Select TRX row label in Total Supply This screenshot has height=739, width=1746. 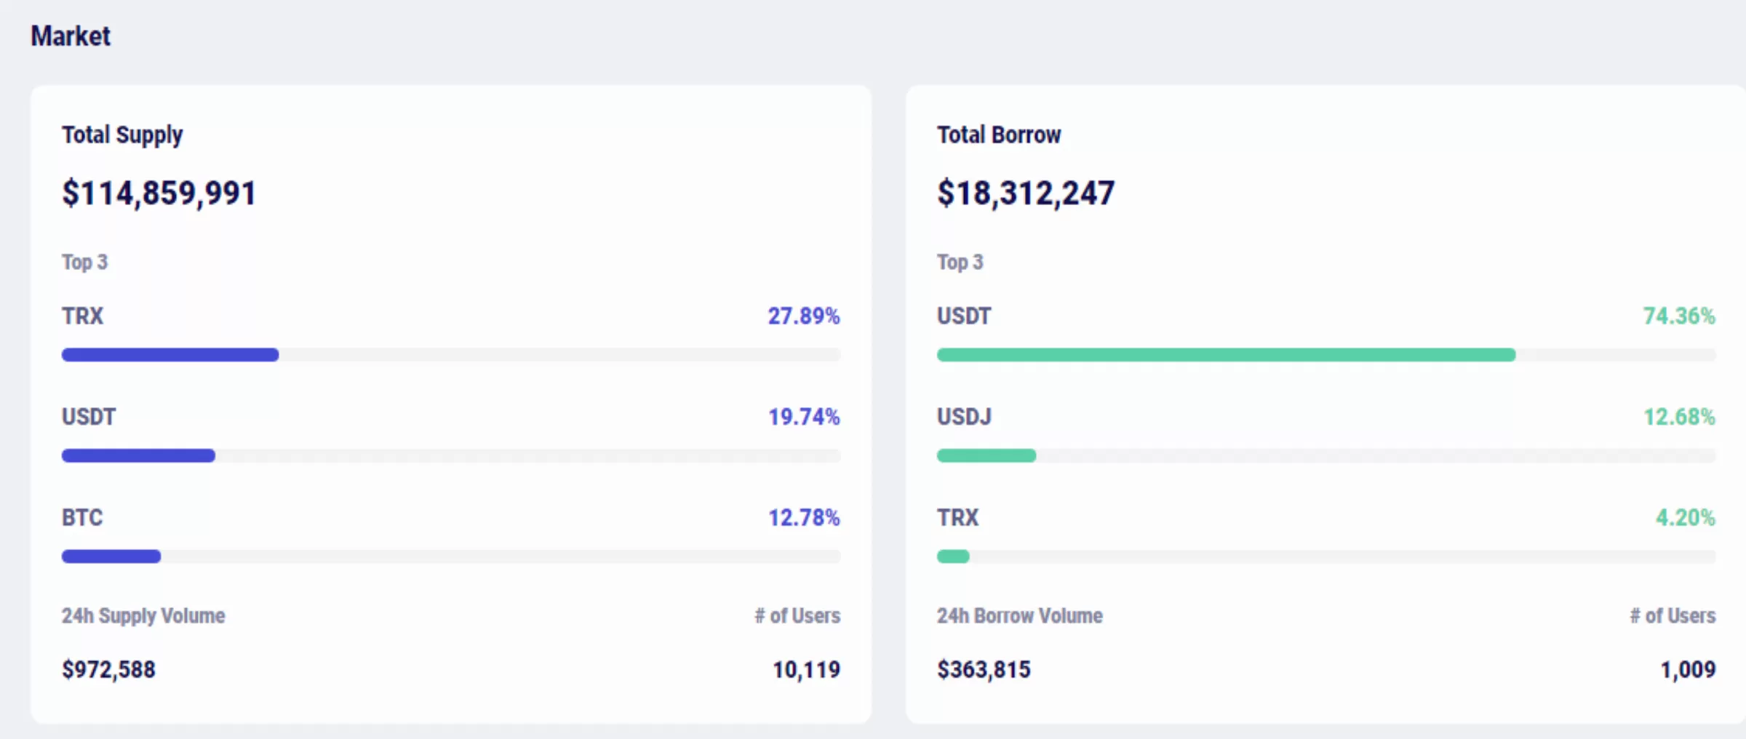[82, 316]
